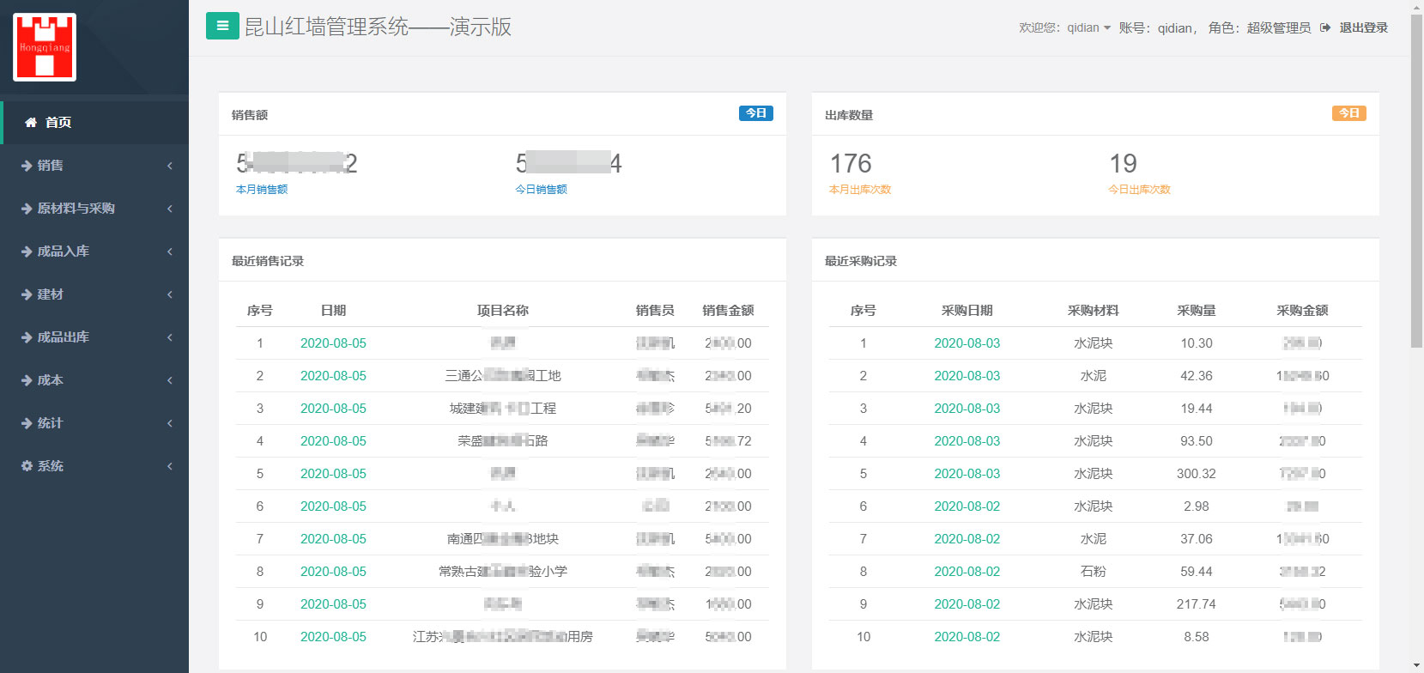The height and width of the screenshot is (673, 1424).
Task: Click the gear icon next to 系统
Action: [27, 466]
